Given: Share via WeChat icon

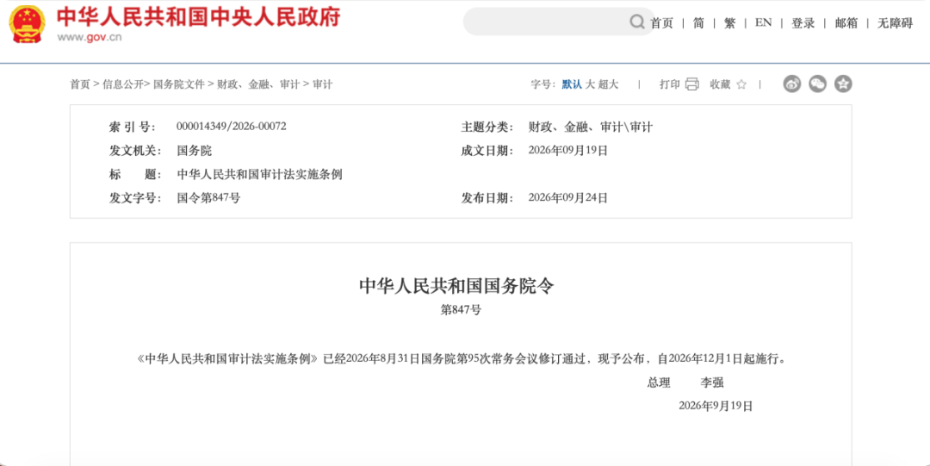Looking at the screenshot, I should [818, 84].
